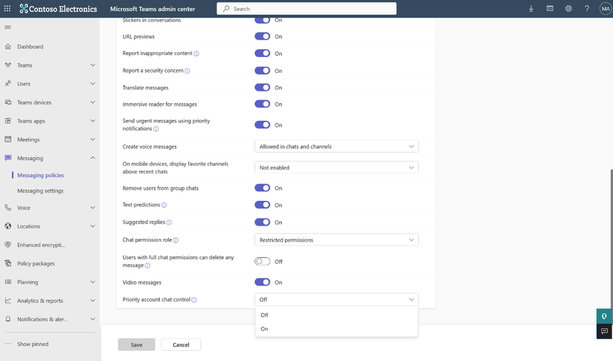Open Create voice messages dropdown
The image size is (613, 361).
pos(336,146)
